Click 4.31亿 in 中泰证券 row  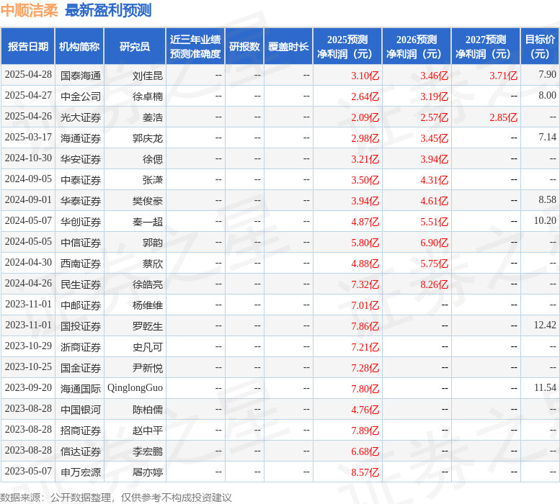pos(434,180)
